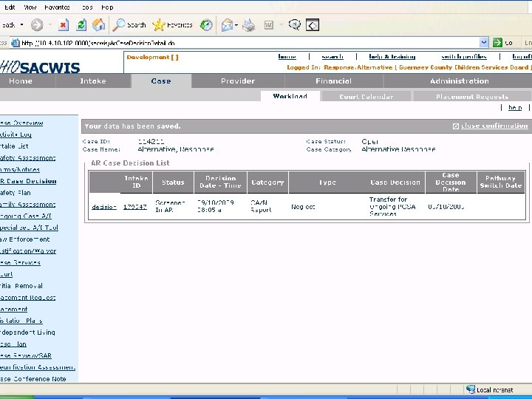Click the search link in header

click(x=332, y=57)
